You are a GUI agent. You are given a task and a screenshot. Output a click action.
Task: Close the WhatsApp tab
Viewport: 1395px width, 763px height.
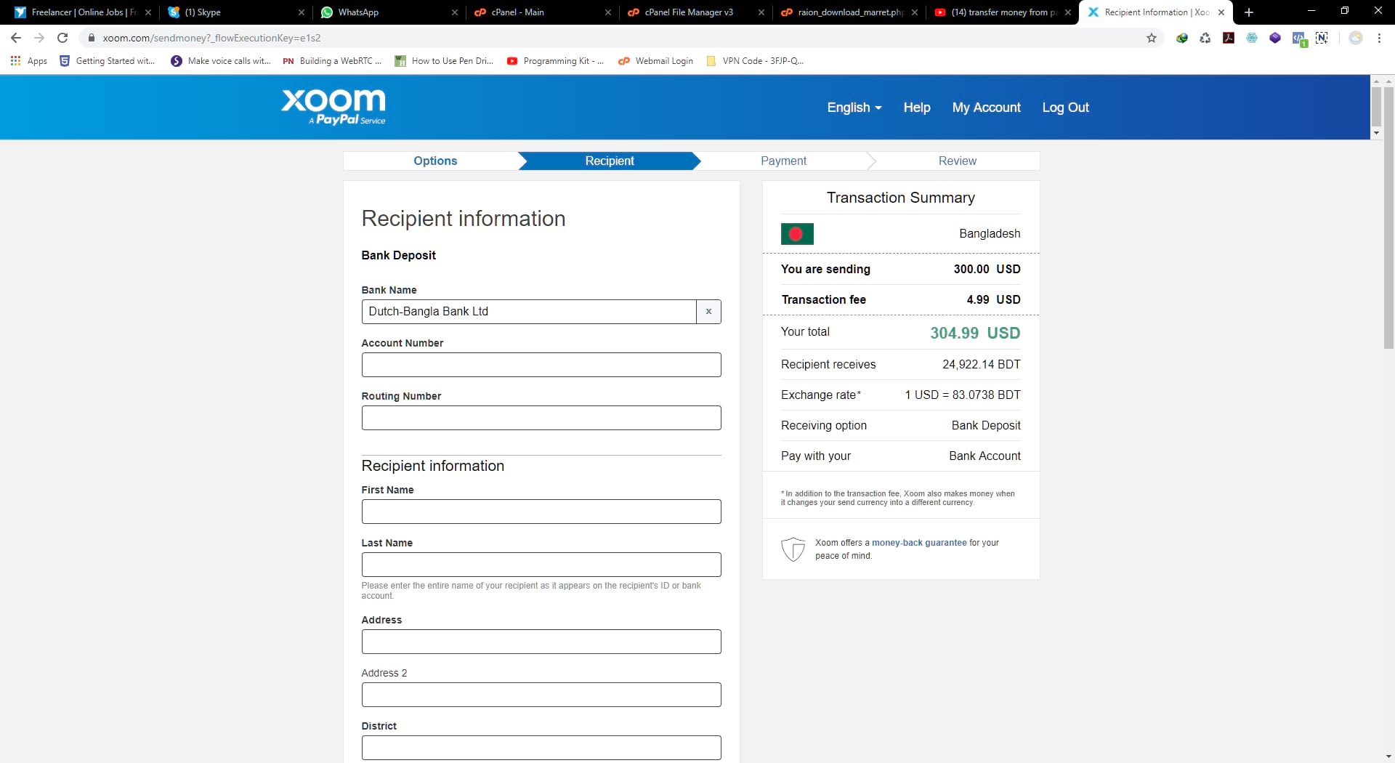pos(455,12)
